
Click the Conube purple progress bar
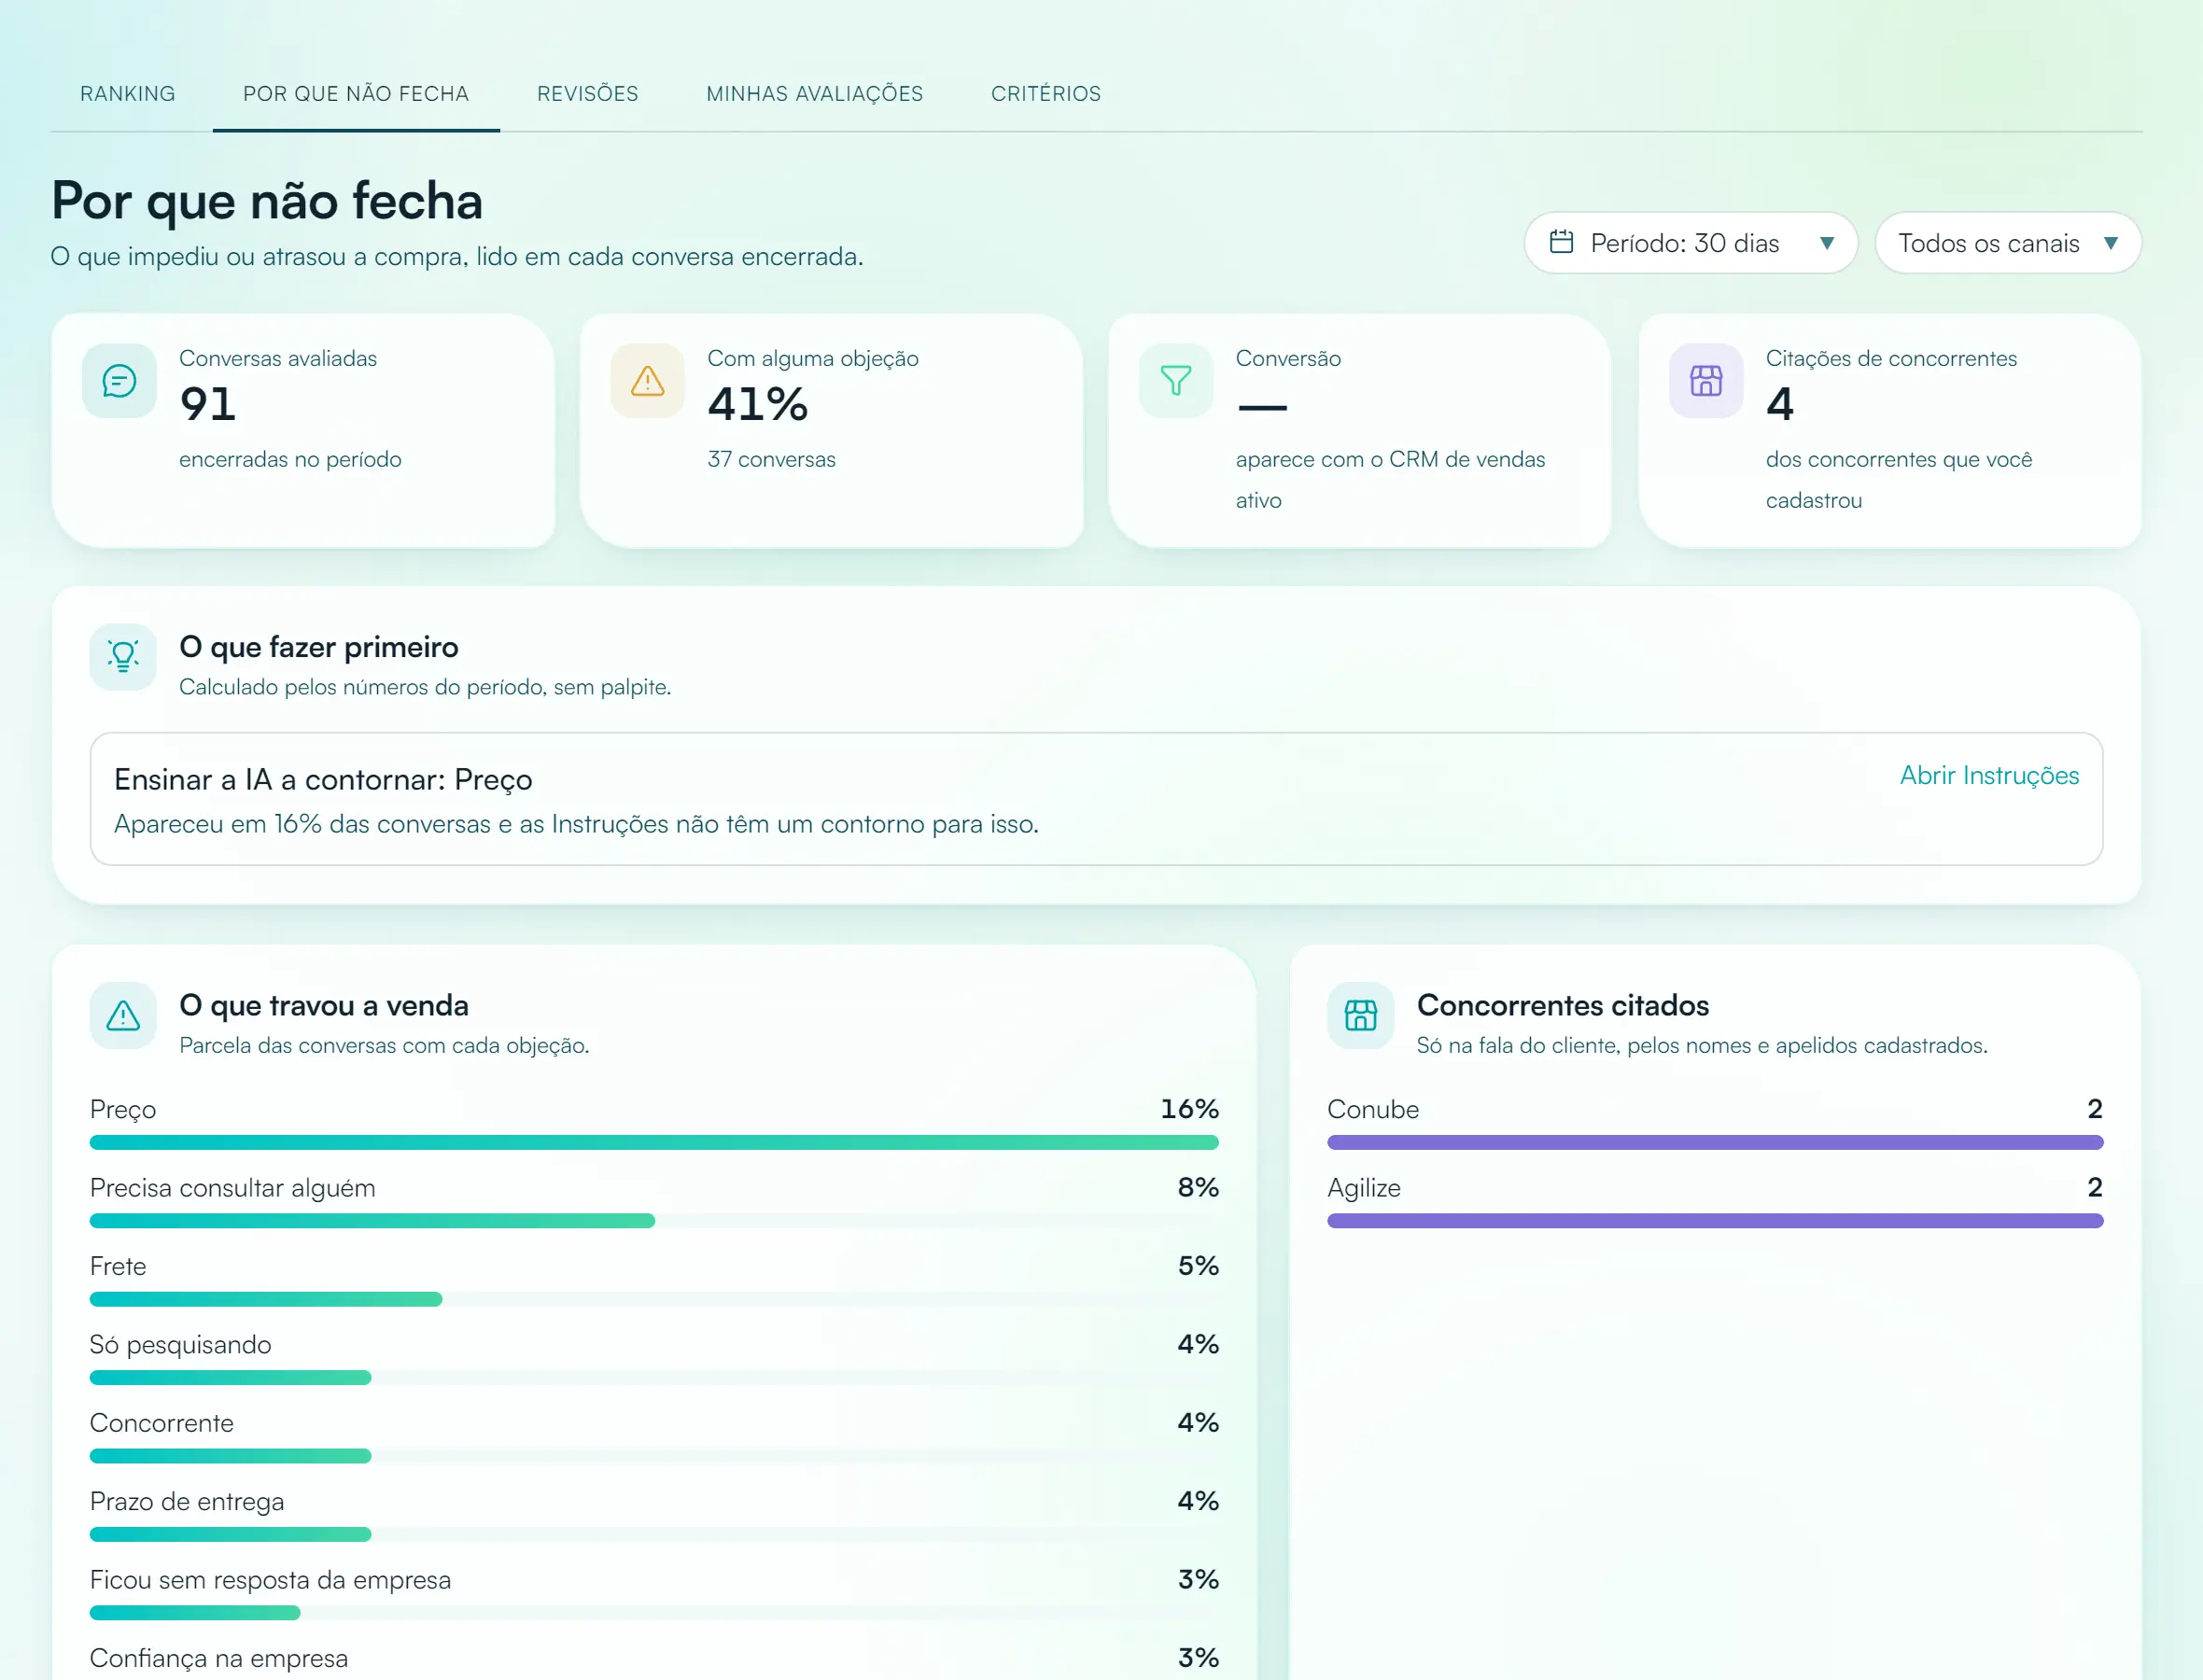pyautogui.click(x=1715, y=1142)
